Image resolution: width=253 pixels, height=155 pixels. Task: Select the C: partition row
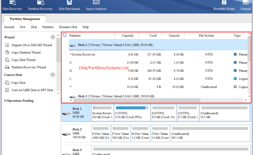[158, 63]
